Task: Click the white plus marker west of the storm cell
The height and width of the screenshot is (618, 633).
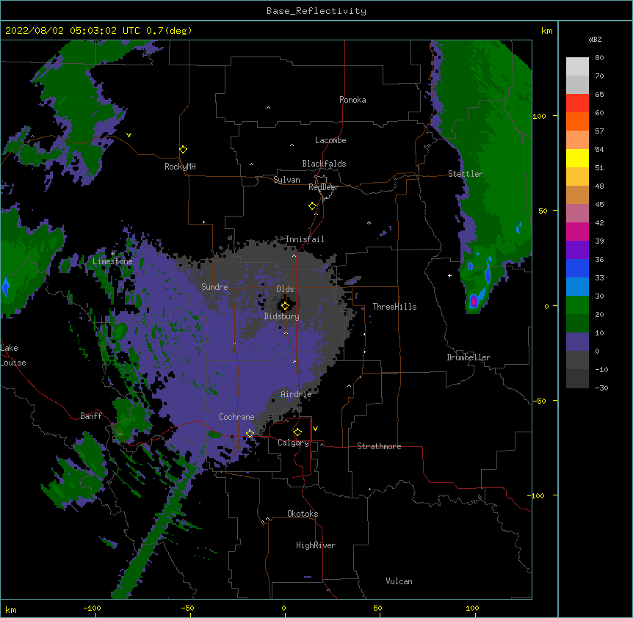Action: tap(449, 275)
